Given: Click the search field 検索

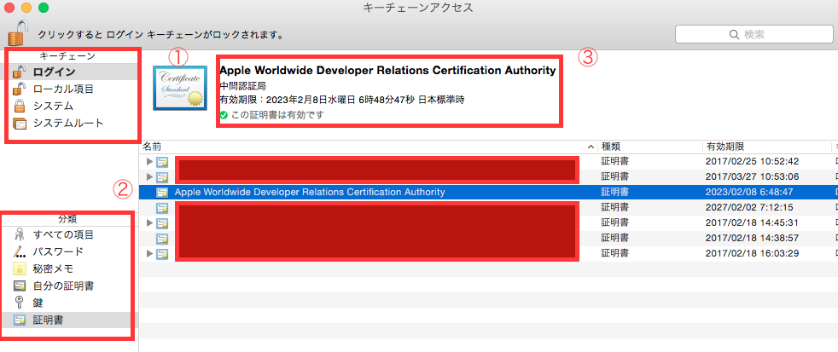Looking at the screenshot, I should coord(754,34).
